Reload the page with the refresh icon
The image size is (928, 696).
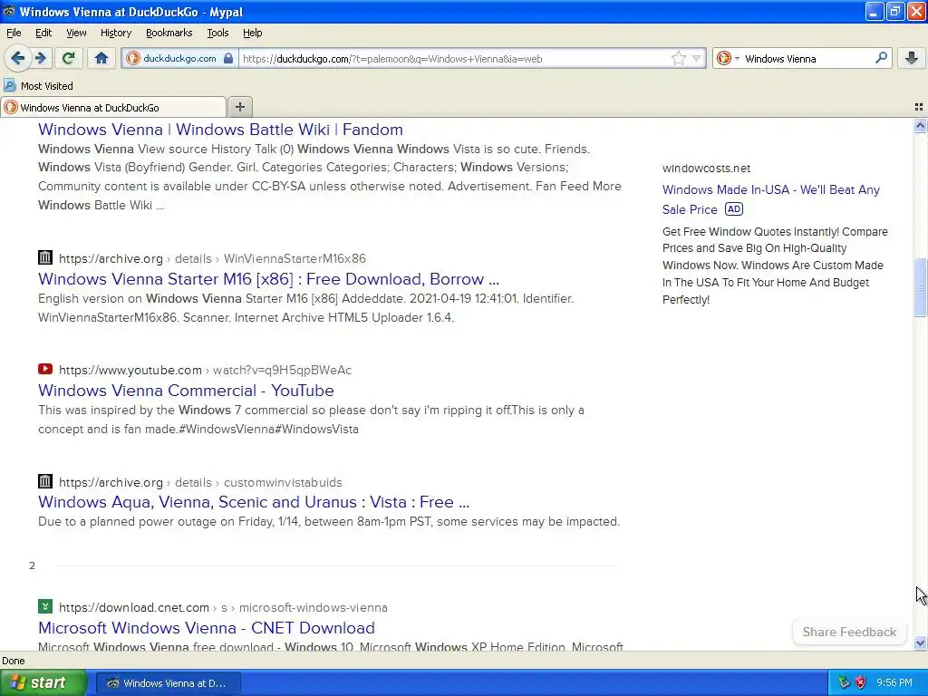68,58
